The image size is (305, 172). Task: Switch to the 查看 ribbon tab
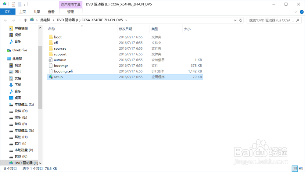coord(51,12)
